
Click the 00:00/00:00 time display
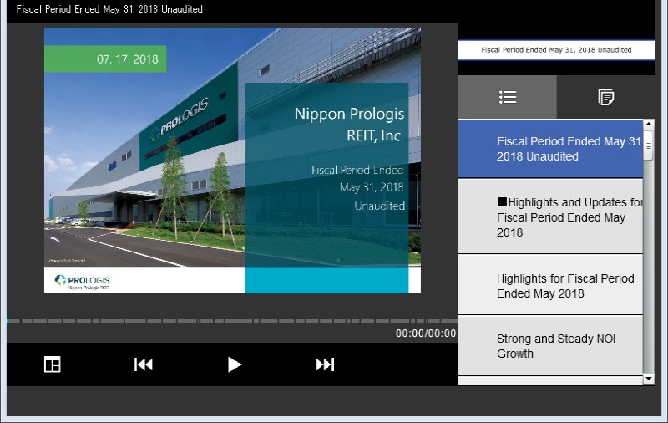pyautogui.click(x=426, y=334)
